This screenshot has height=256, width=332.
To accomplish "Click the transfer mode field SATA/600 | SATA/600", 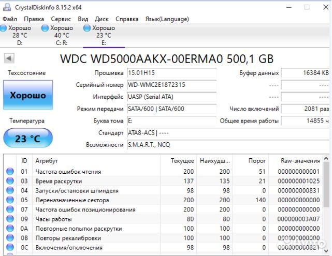I will pos(172,109).
